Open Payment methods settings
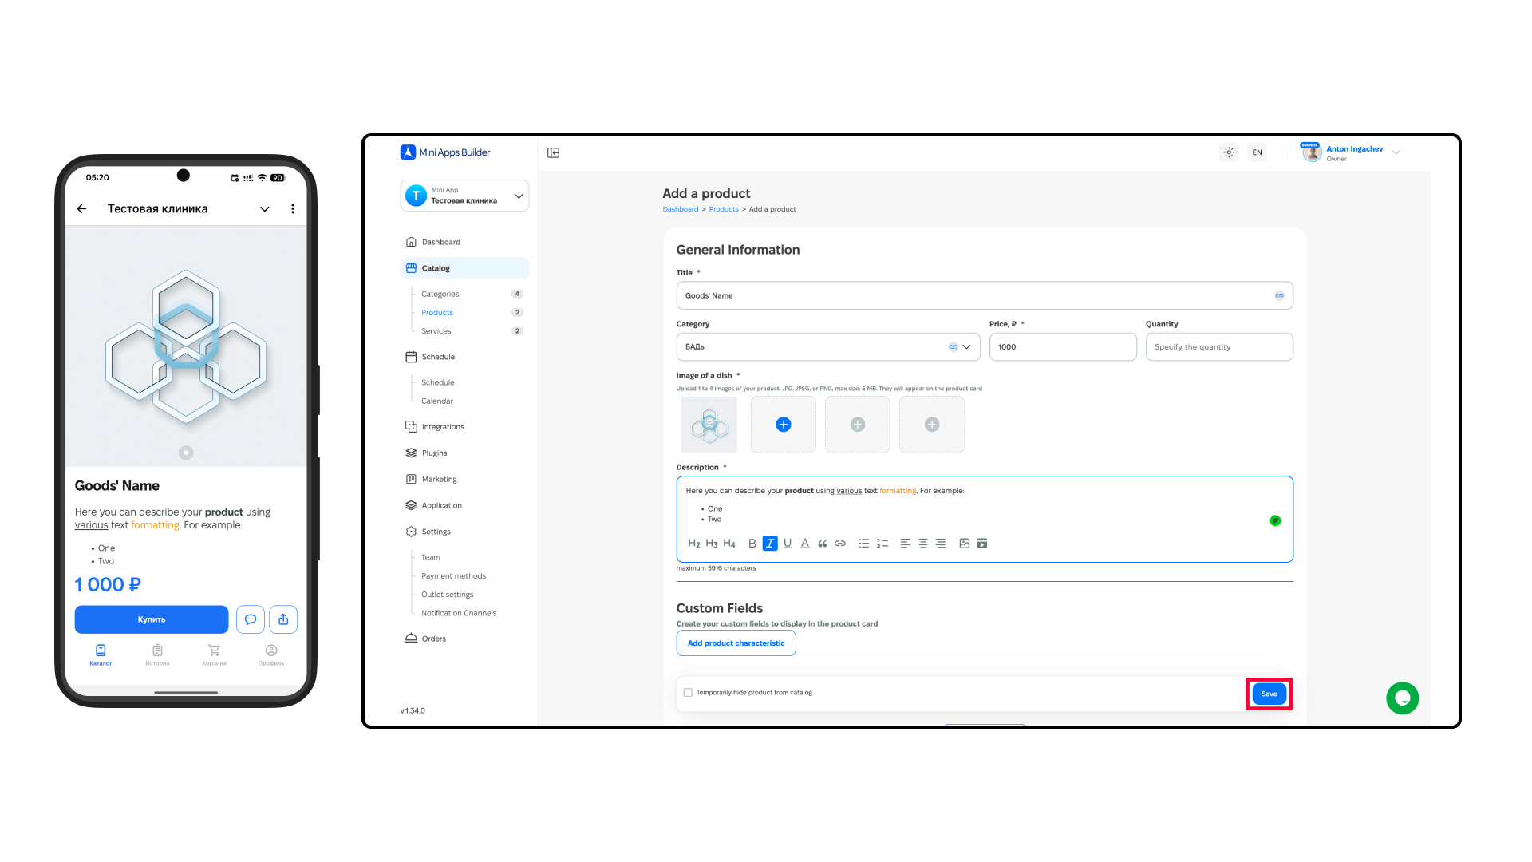The width and height of the screenshot is (1532, 862). click(x=453, y=576)
